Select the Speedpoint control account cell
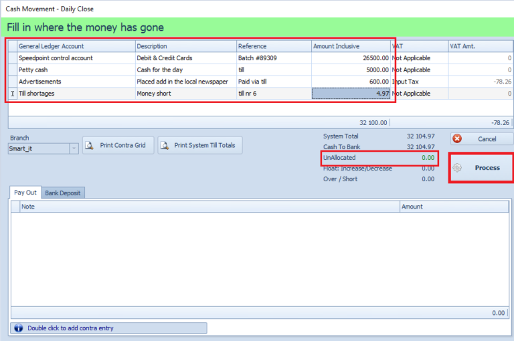Viewport: 514px width, 341px height. [x=76, y=58]
